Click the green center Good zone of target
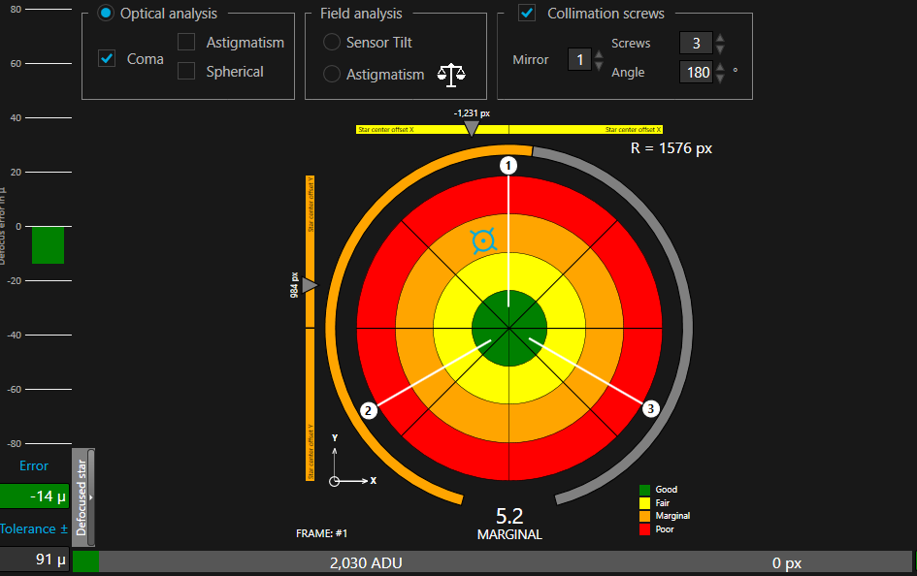This screenshot has width=917, height=576. tap(509, 329)
